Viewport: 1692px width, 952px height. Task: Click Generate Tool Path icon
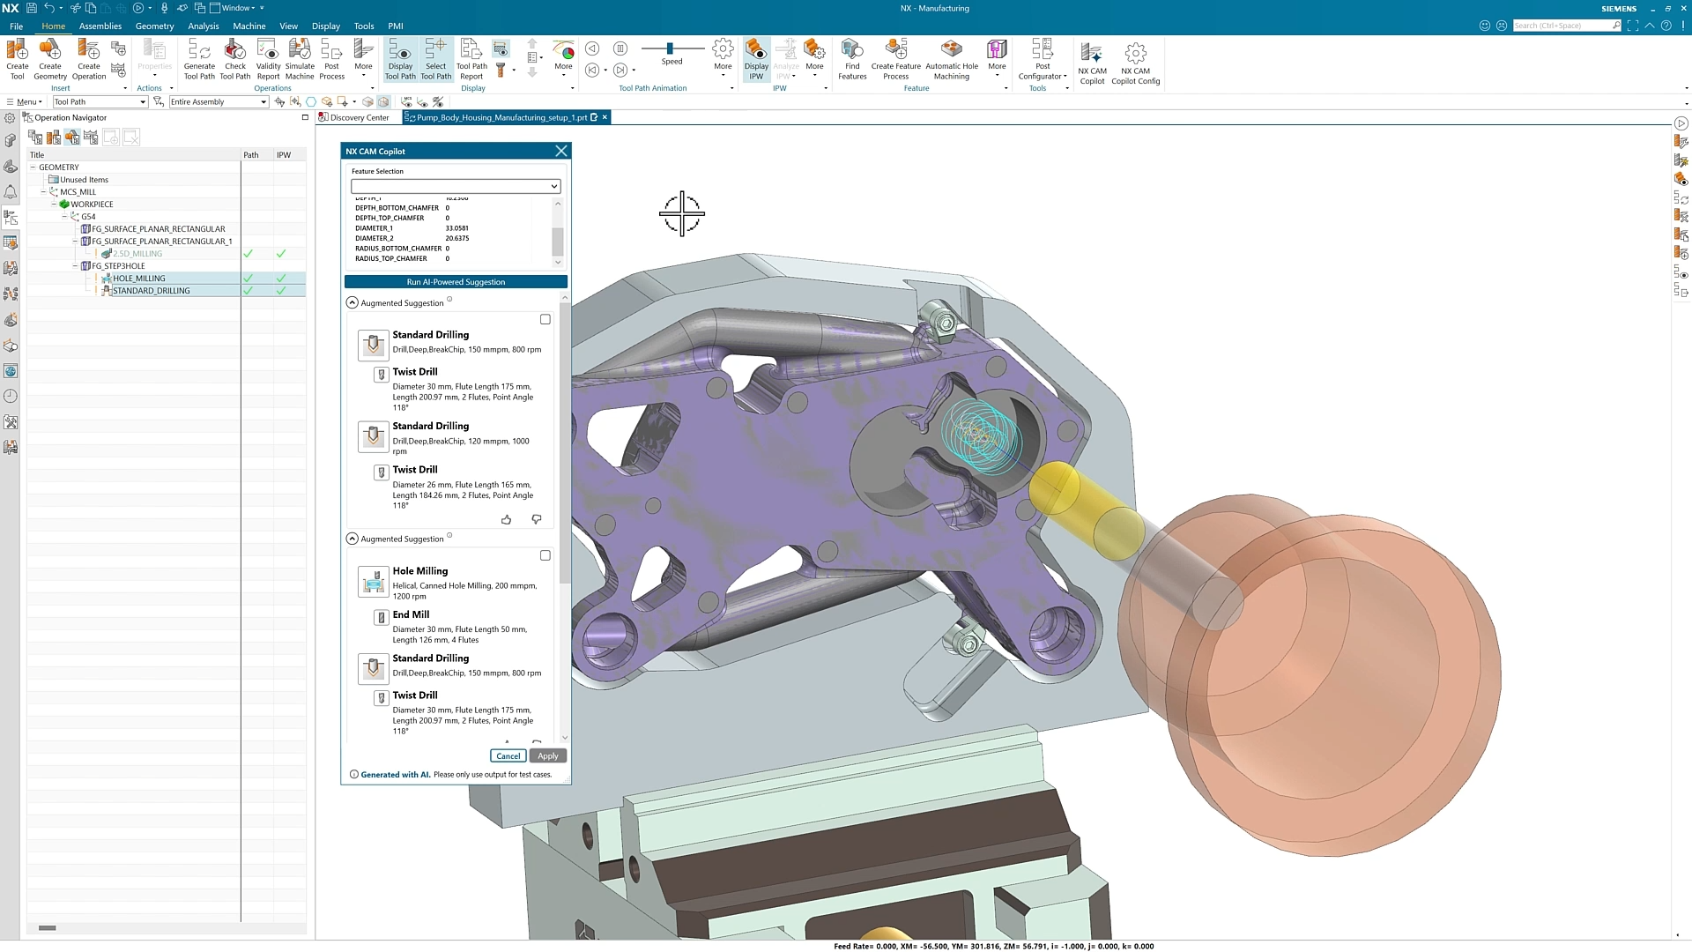pos(199,50)
